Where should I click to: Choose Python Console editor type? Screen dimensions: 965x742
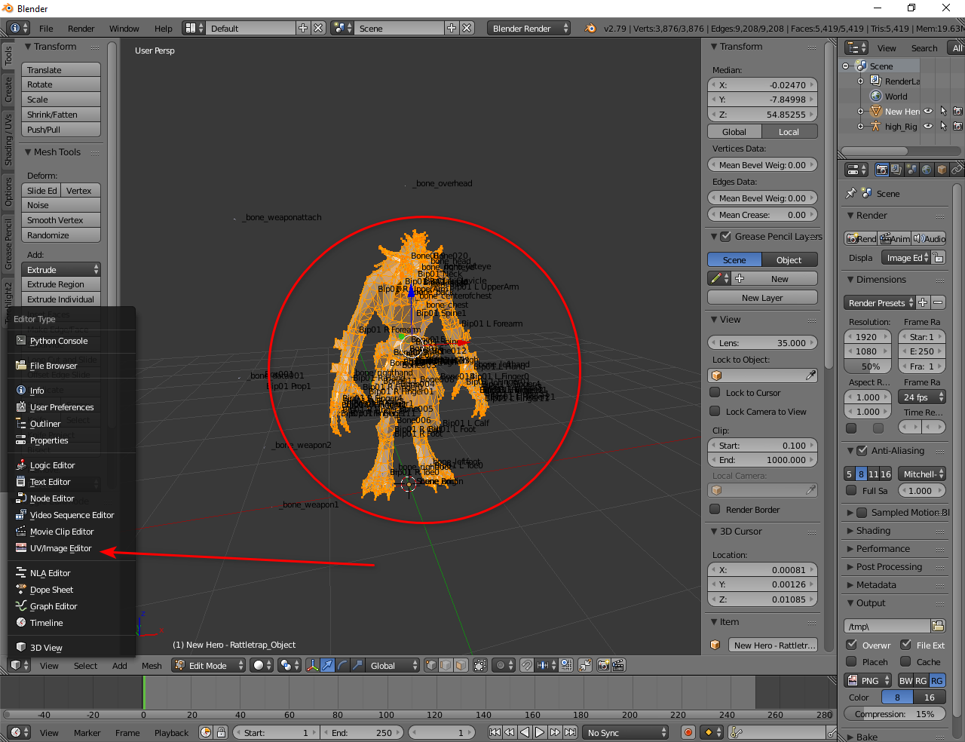click(x=58, y=341)
